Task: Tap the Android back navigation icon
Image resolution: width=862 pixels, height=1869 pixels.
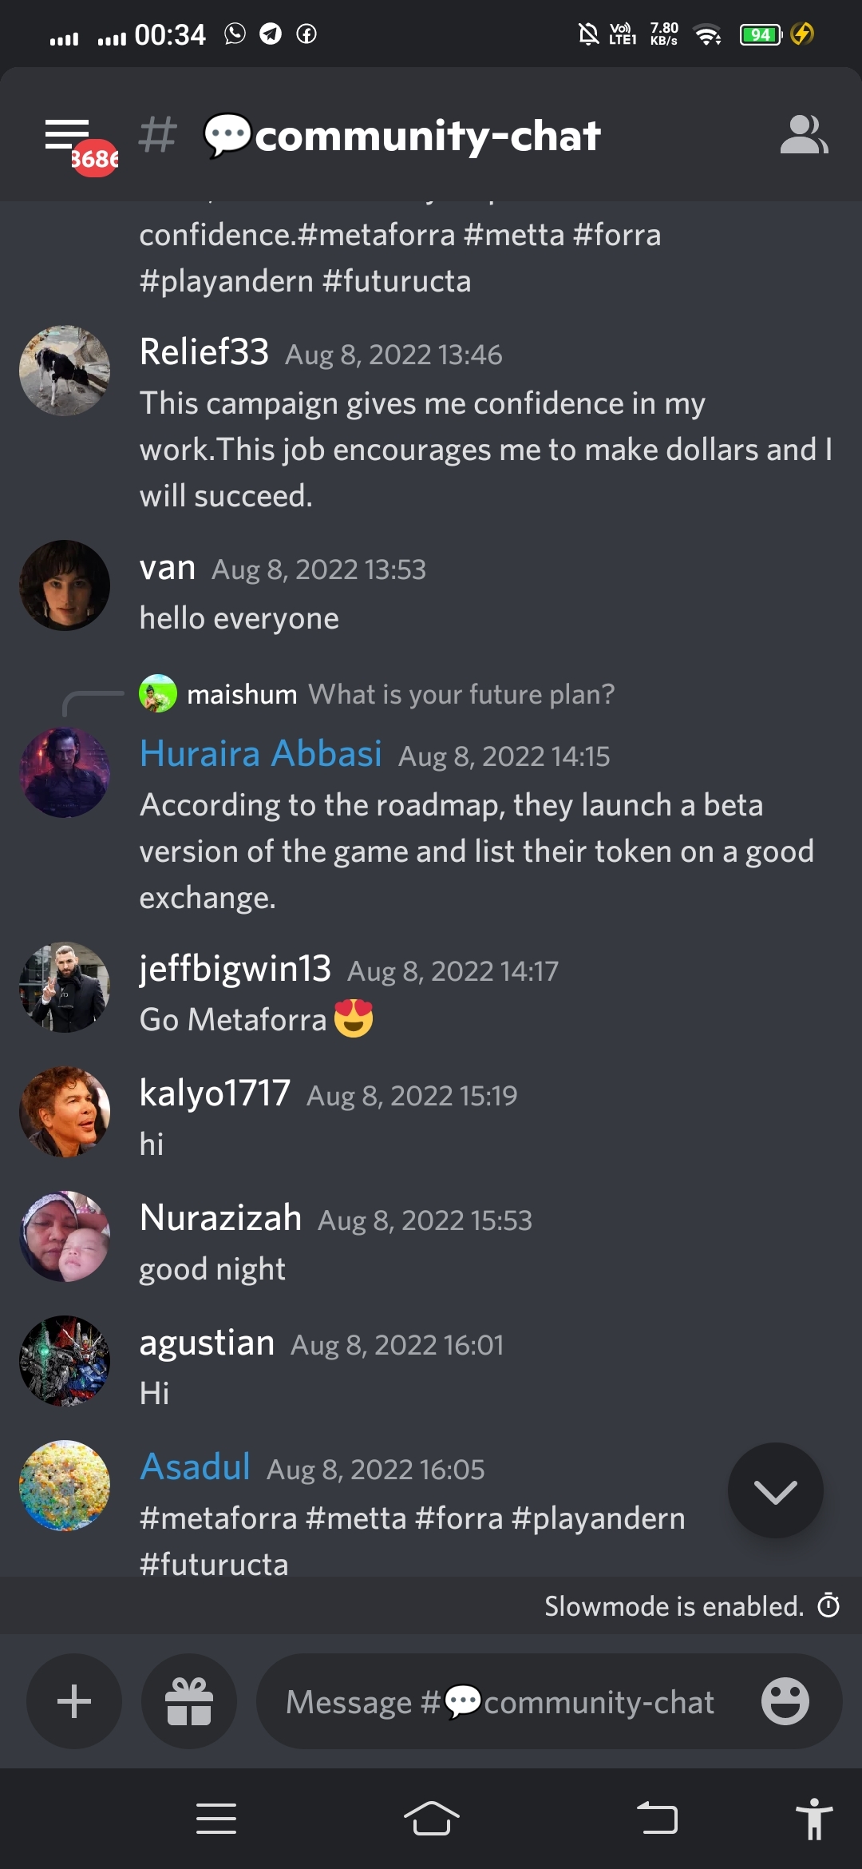Action: tap(657, 1819)
